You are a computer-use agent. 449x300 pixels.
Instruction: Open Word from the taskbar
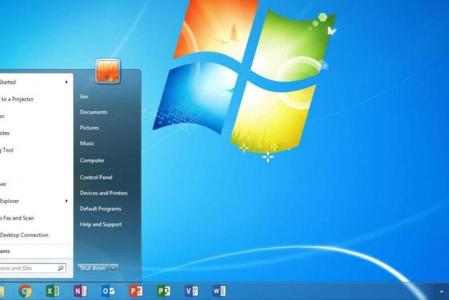click(219, 291)
